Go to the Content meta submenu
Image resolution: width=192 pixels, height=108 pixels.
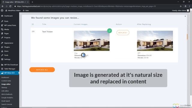pyautogui.click(x=6, y=81)
